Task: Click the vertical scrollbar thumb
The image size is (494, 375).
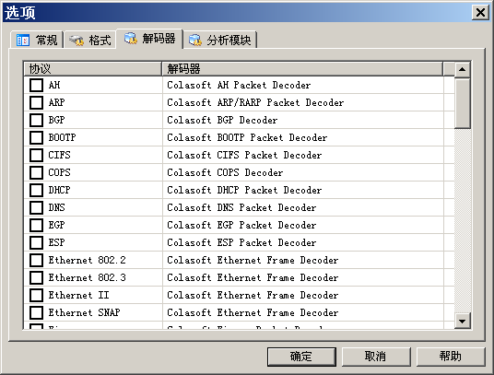Action: click(x=462, y=103)
